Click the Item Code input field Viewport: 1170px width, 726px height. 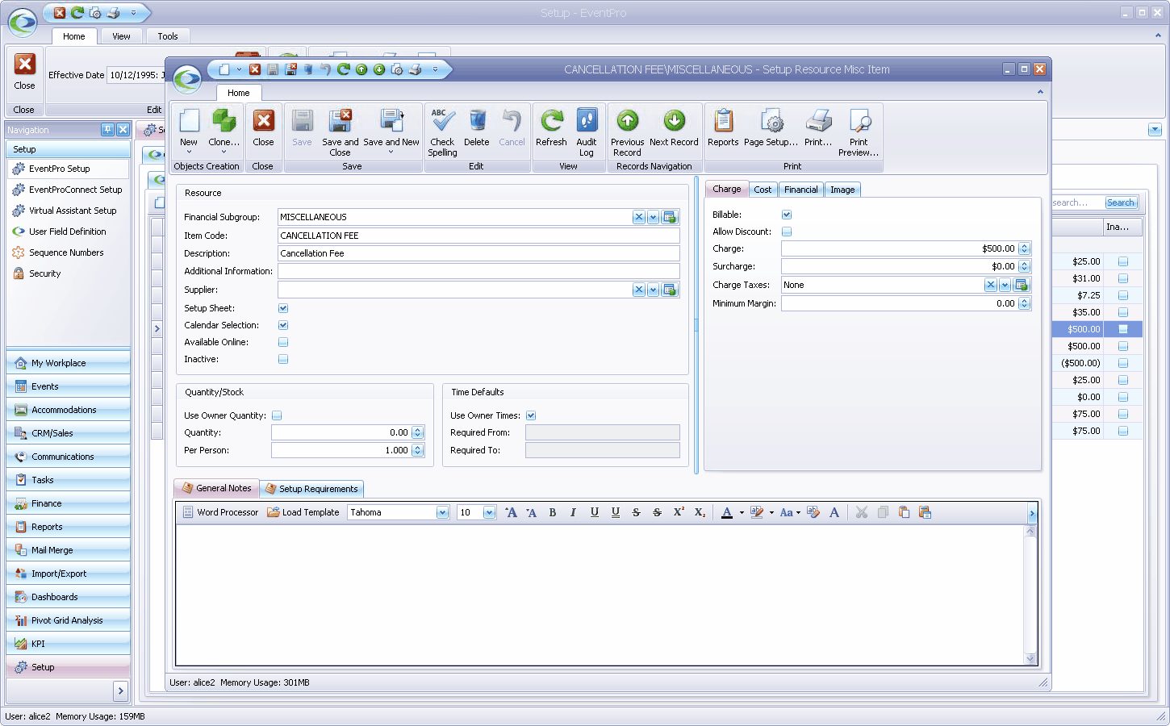(x=478, y=236)
